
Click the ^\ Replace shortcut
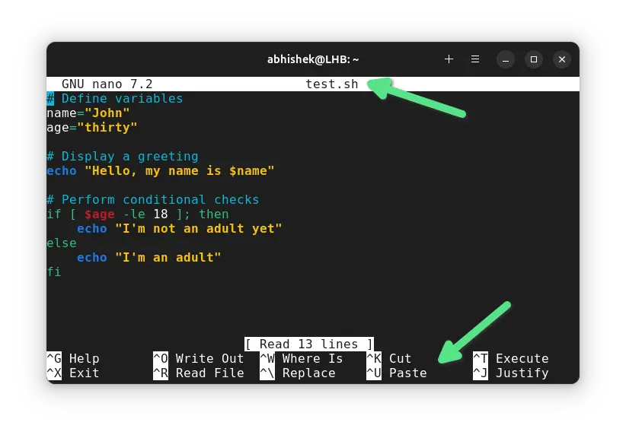point(298,373)
